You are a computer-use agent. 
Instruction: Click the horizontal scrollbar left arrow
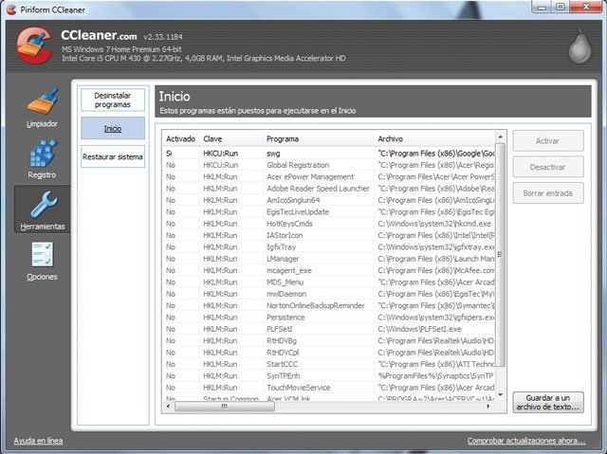tap(168, 407)
